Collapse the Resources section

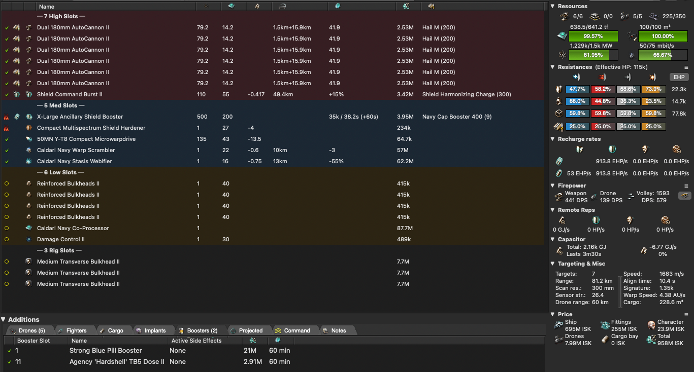[553, 6]
